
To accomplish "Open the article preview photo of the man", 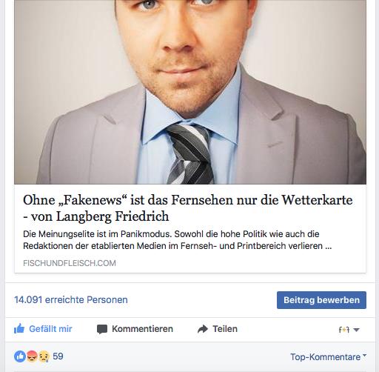I will pos(190,92).
